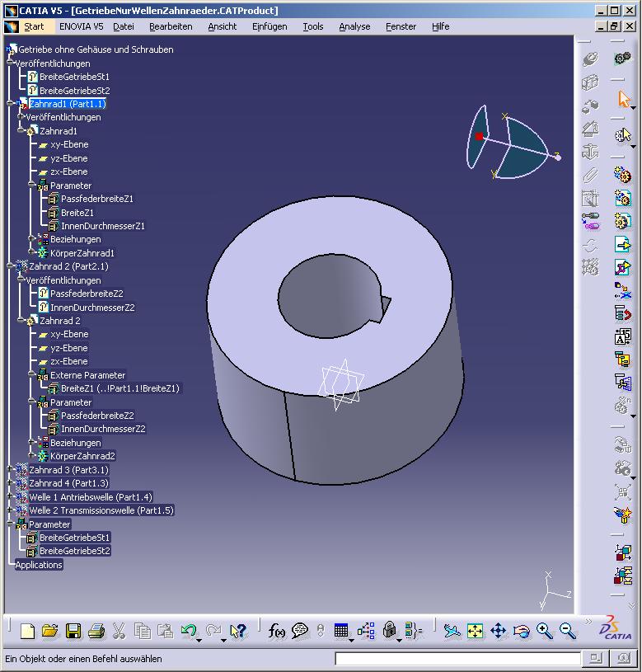The width and height of the screenshot is (642, 672).
Task: Select the InnenDurchmesserZ1 parameter
Action: pyautogui.click(x=103, y=226)
